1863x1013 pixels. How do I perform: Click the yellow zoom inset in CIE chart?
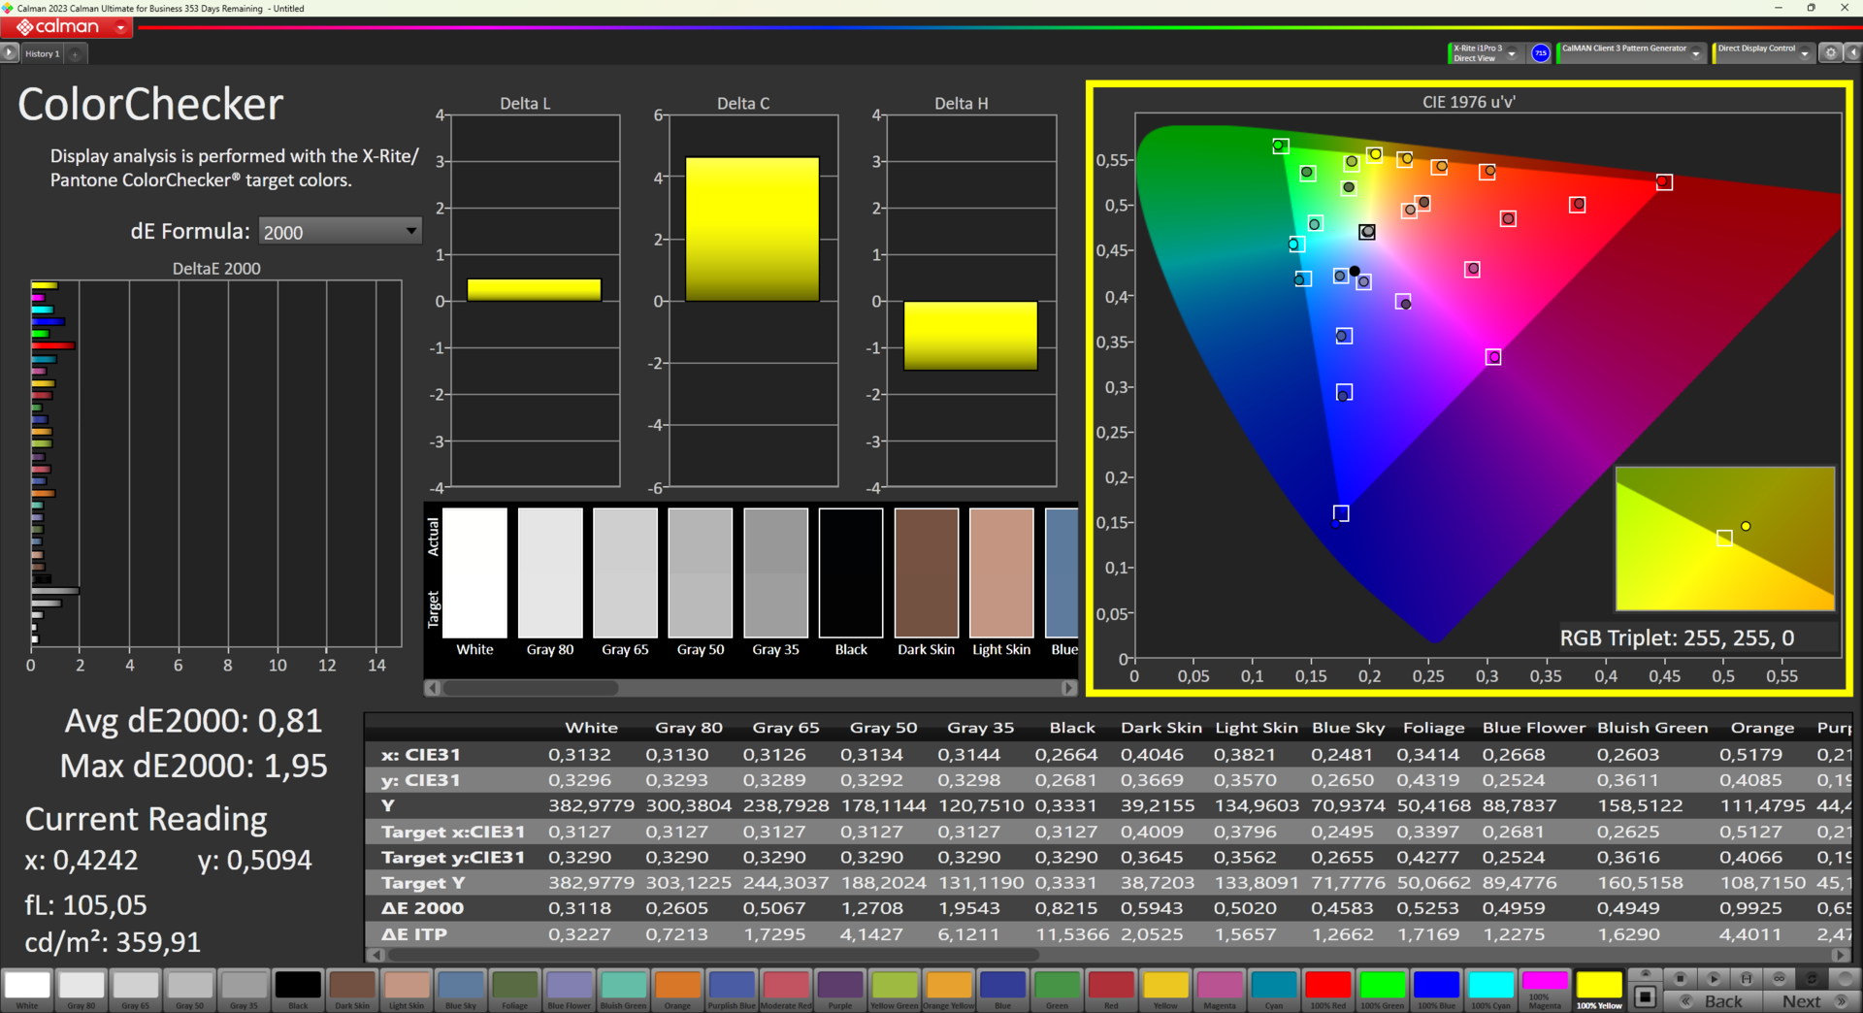[1725, 539]
